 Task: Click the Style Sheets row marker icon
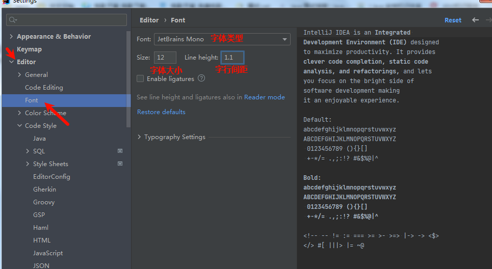(x=120, y=164)
